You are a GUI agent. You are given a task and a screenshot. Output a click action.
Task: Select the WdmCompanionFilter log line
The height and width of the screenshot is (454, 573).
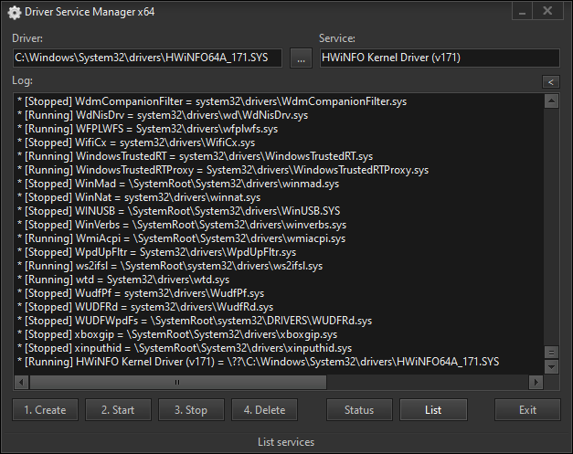(212, 101)
